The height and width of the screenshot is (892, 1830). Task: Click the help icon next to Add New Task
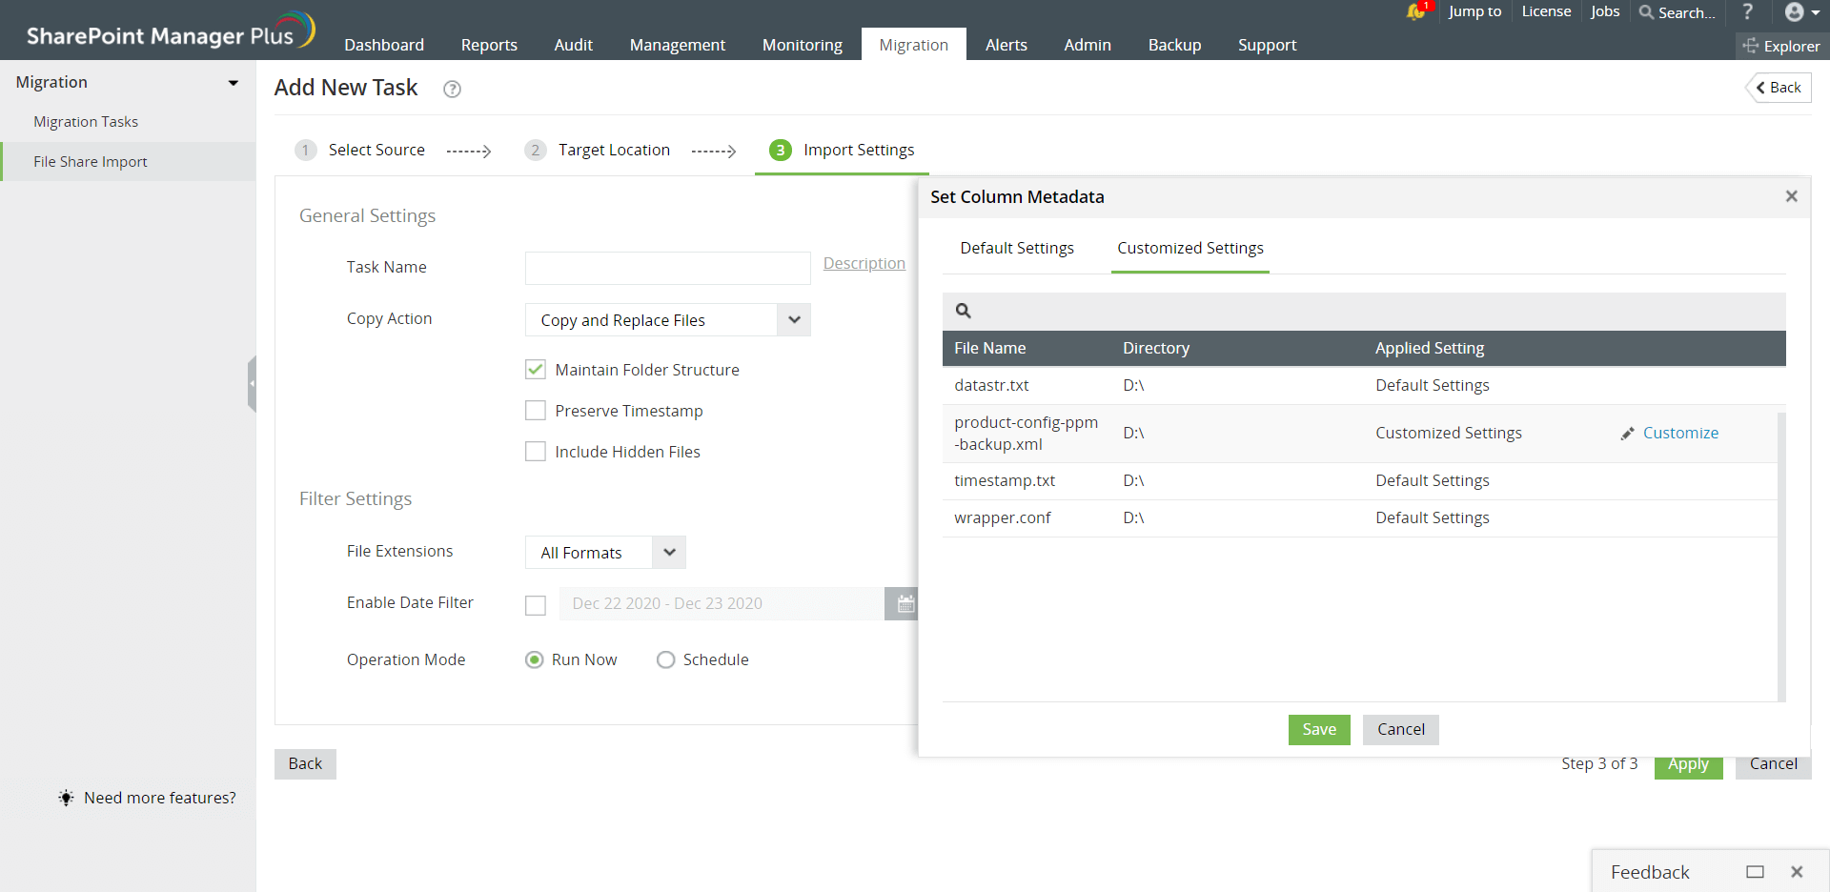(453, 89)
